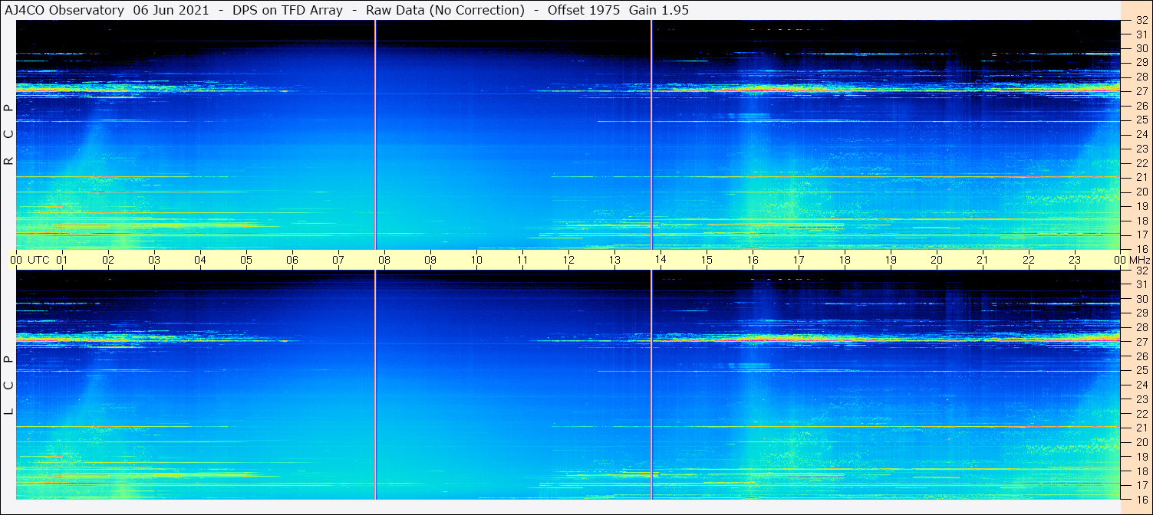Click the DPS on TFD Array label
The width and height of the screenshot is (1153, 515).
click(288, 10)
